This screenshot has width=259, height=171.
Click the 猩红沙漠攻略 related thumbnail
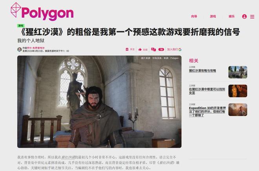(238, 72)
